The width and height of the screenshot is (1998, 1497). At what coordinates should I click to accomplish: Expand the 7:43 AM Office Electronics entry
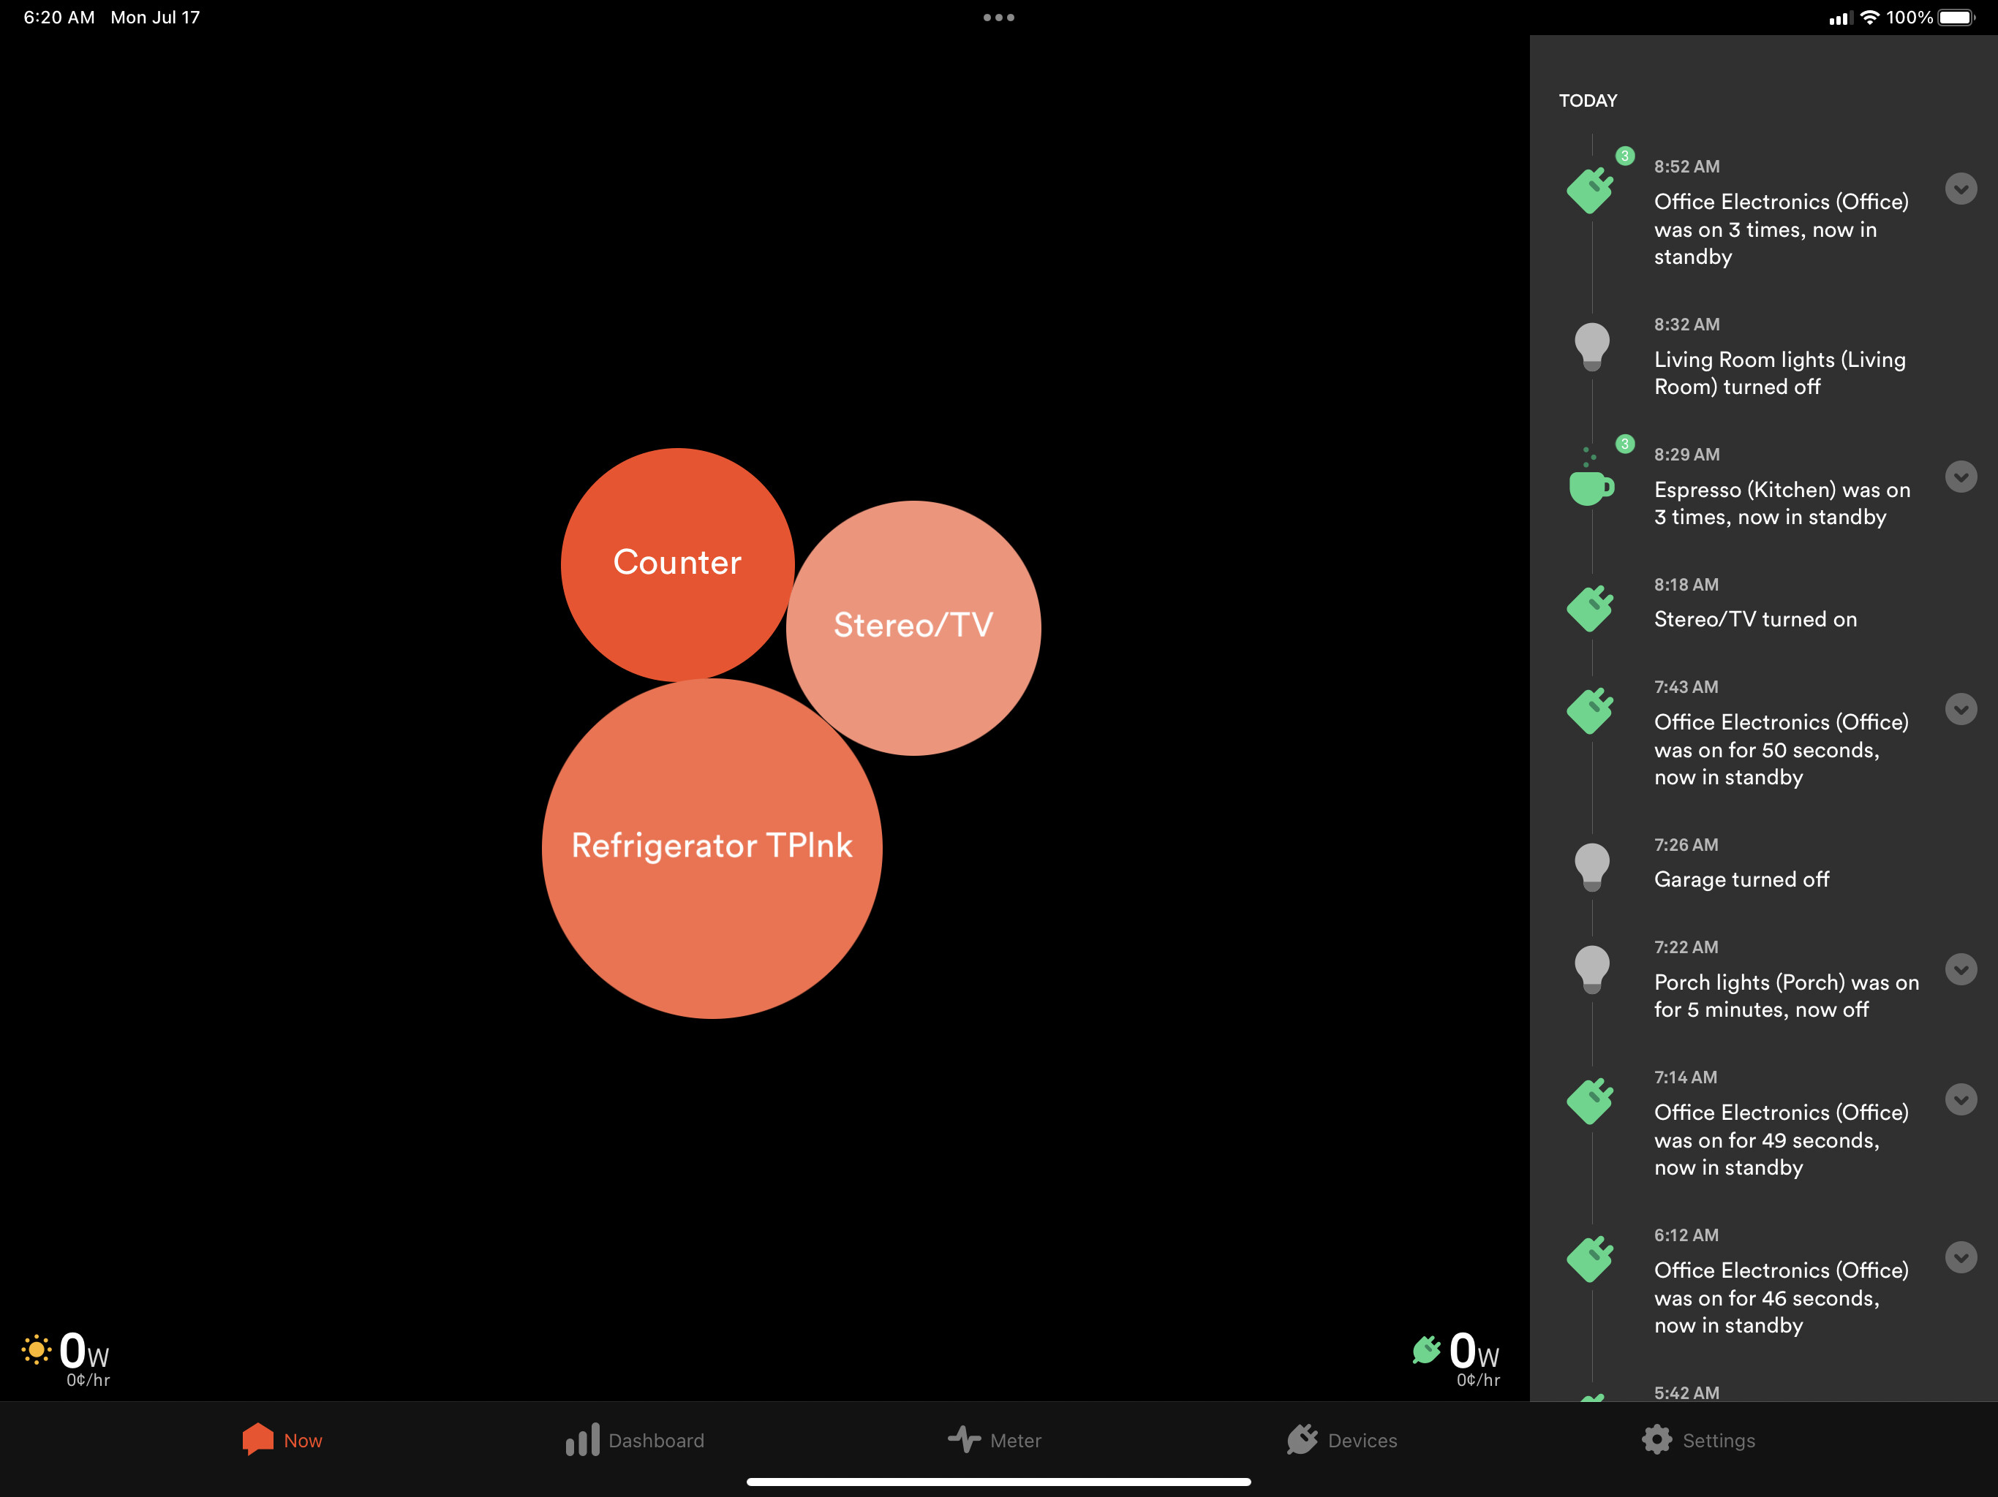[1961, 710]
